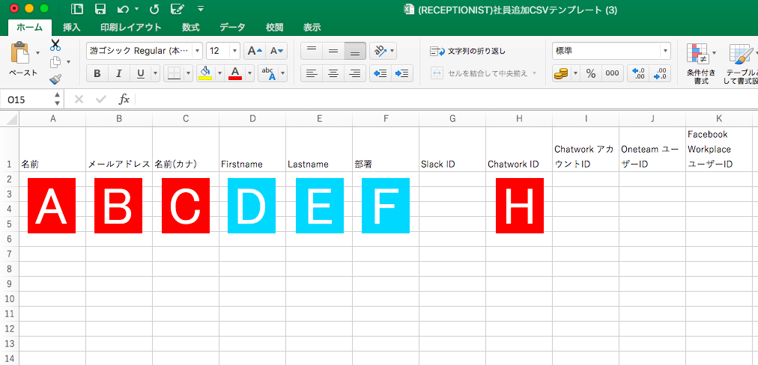
Task: Expand the number format dropdown
Action: (x=665, y=51)
